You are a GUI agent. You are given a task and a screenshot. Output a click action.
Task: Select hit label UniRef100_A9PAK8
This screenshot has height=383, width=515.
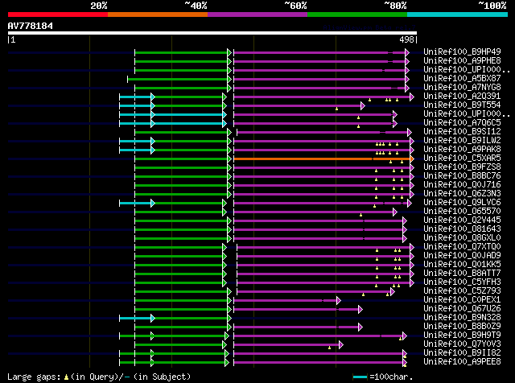[462, 149]
